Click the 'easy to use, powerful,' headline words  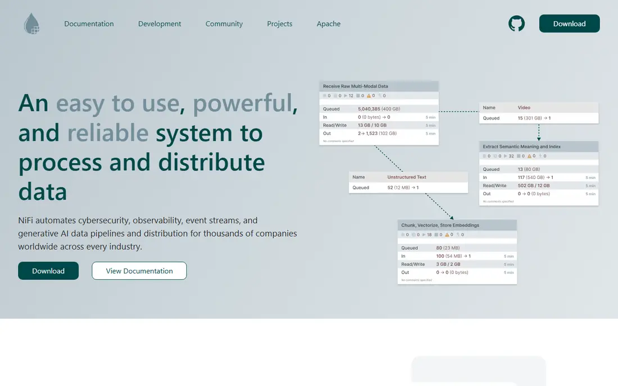(176, 103)
